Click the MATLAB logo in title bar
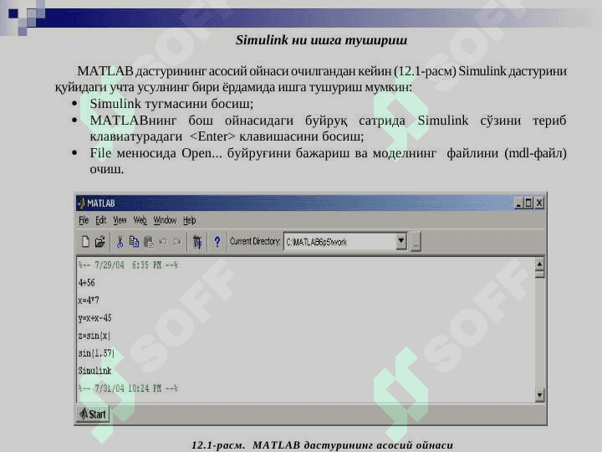This screenshot has width=602, height=452. [81, 203]
